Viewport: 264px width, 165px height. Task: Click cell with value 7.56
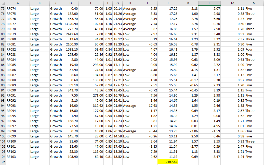pos(148,95)
